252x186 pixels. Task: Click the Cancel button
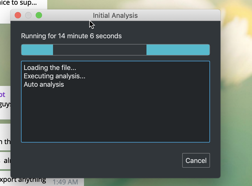[x=196, y=160]
